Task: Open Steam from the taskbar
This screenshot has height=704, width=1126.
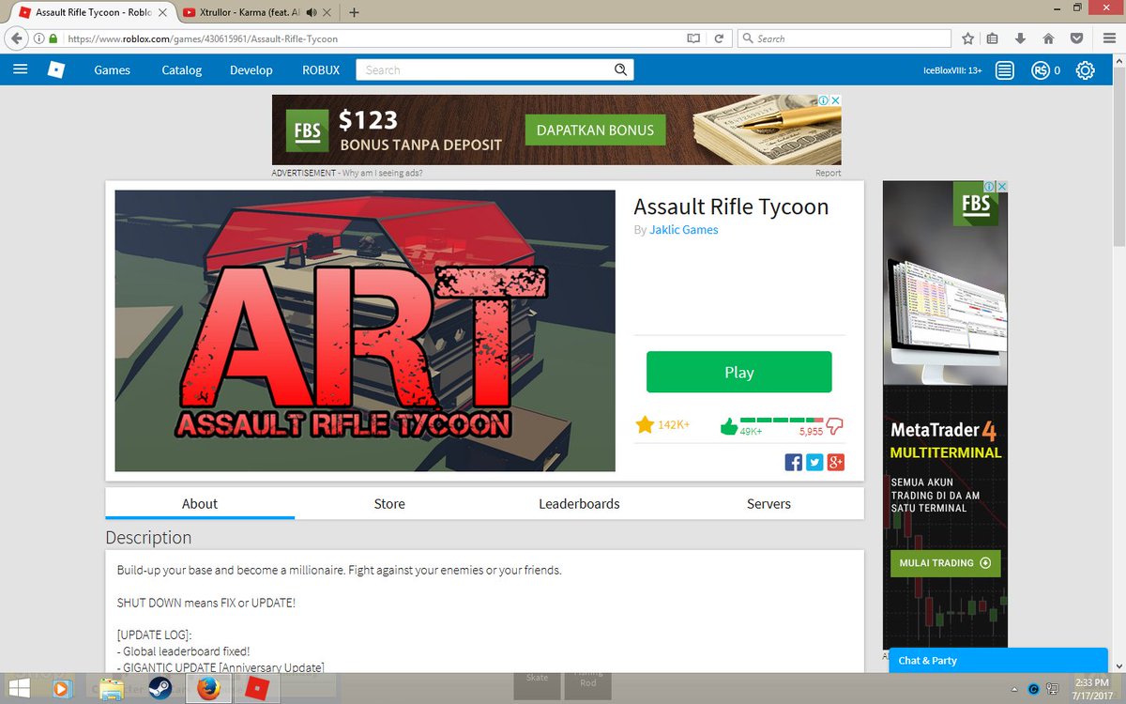Action: (x=160, y=688)
